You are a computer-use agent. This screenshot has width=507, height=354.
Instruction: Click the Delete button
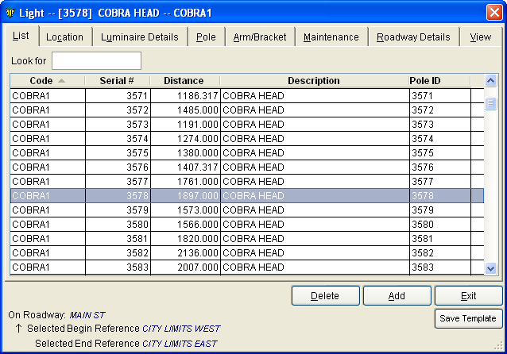325,295
